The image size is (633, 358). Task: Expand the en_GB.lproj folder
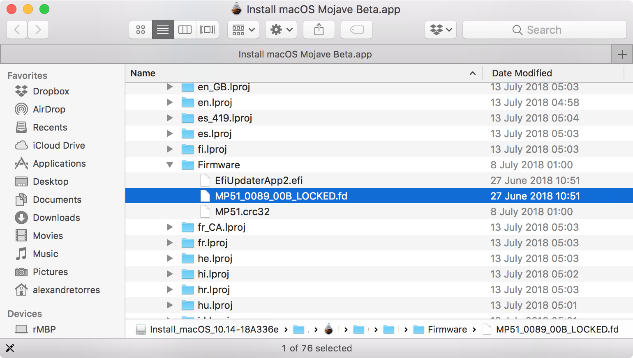[x=170, y=87]
